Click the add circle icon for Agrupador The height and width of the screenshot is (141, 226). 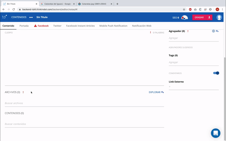(213, 31)
